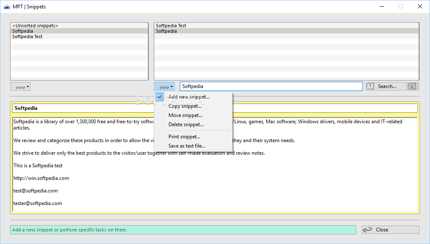Select Softpedia snippet in right list

(287, 31)
